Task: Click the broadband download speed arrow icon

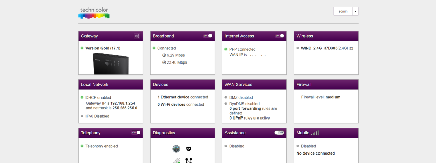Action: 164,62
